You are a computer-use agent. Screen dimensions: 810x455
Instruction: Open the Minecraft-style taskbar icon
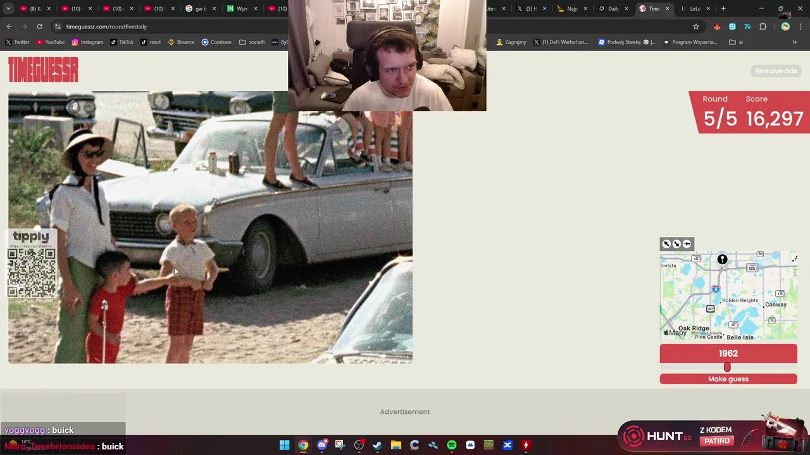(x=489, y=445)
